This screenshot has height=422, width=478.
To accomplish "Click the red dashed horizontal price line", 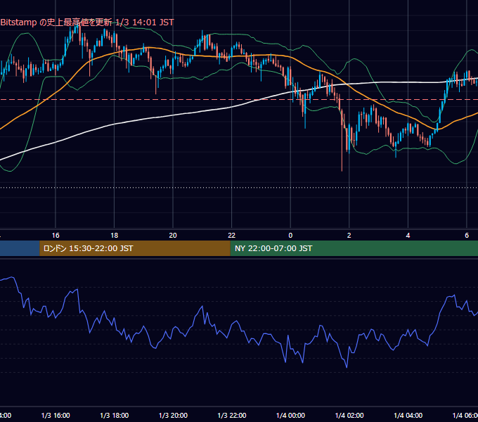I will pos(239,99).
